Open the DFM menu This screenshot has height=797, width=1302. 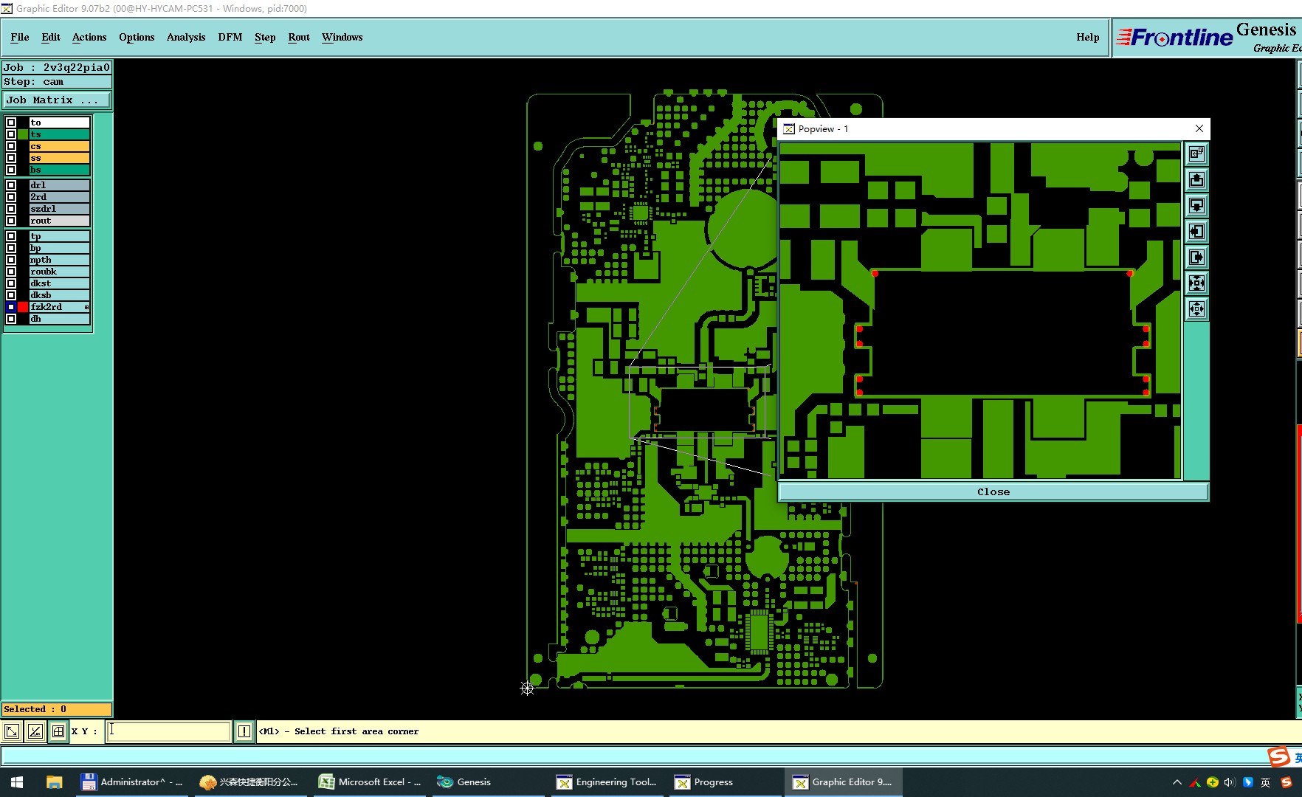click(230, 37)
